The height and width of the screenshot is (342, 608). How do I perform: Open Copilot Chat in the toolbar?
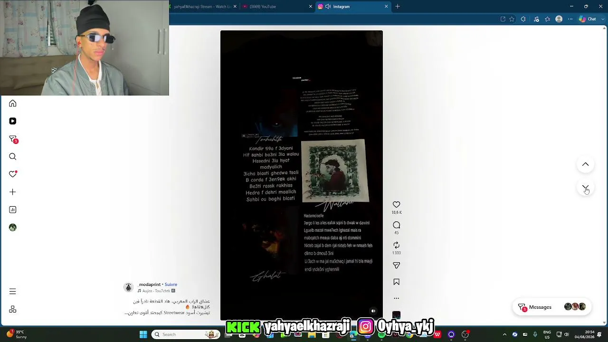(x=588, y=19)
